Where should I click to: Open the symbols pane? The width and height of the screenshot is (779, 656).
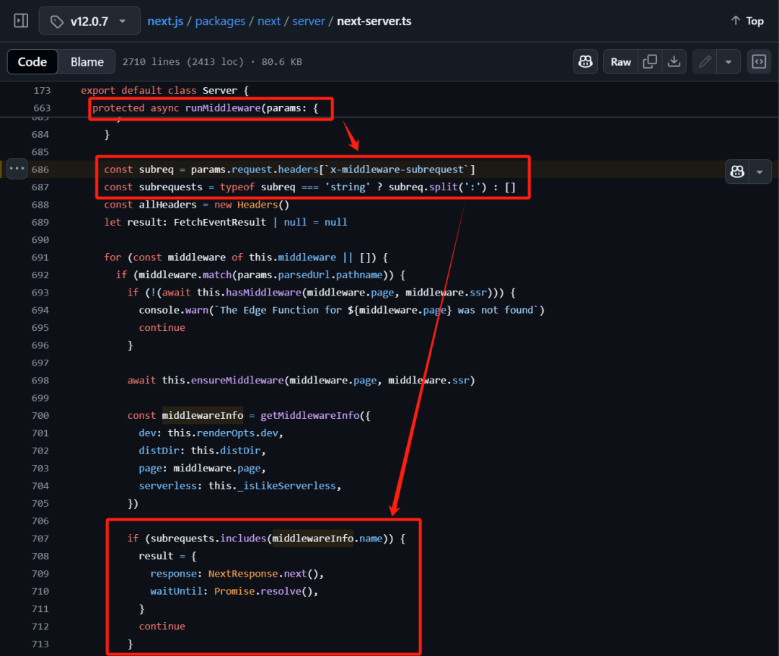[759, 62]
